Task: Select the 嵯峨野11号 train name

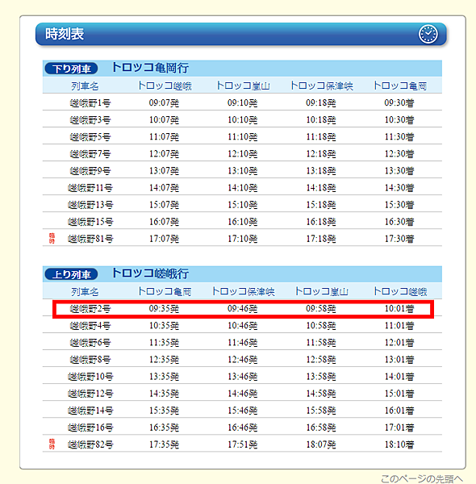Action: 90,188
